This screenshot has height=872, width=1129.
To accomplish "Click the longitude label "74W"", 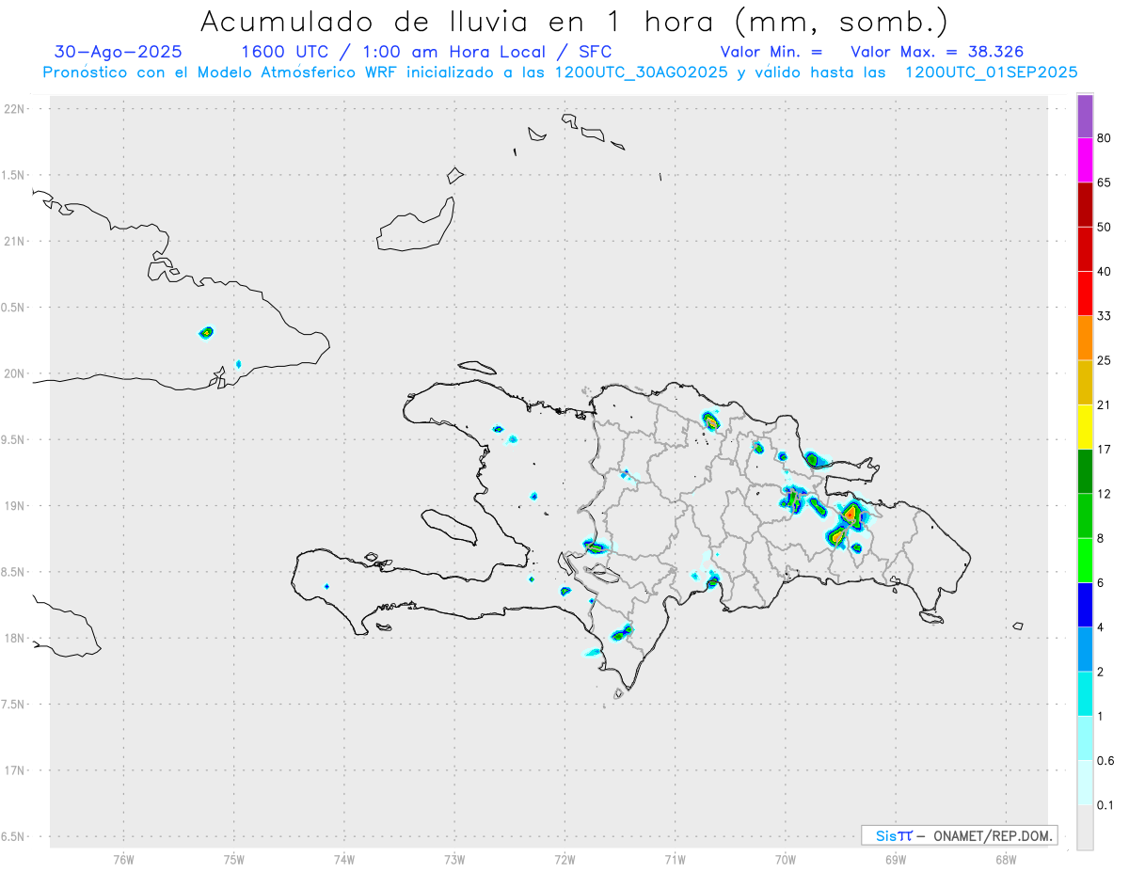I will [x=344, y=860].
